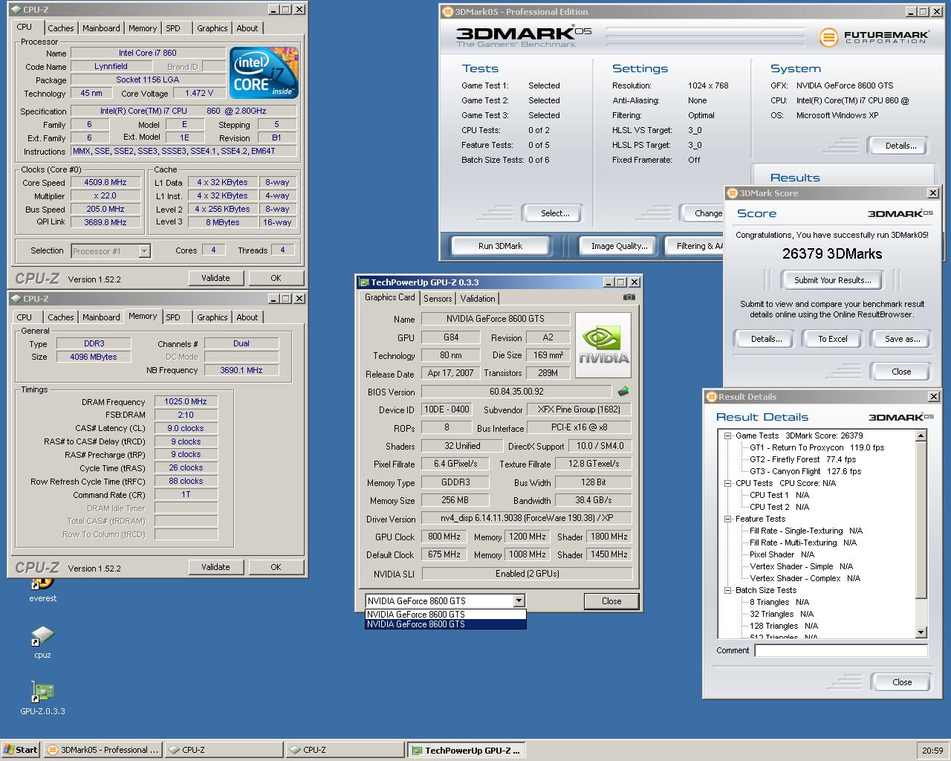
Task: Collapse the CPU Tests tree node
Action: click(x=728, y=484)
